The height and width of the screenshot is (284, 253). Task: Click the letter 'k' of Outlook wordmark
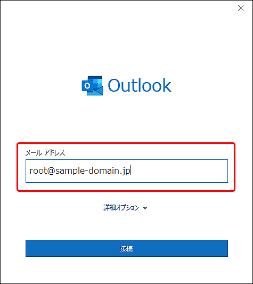pos(166,85)
